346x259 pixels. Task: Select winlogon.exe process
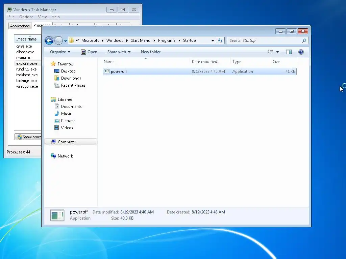click(27, 86)
